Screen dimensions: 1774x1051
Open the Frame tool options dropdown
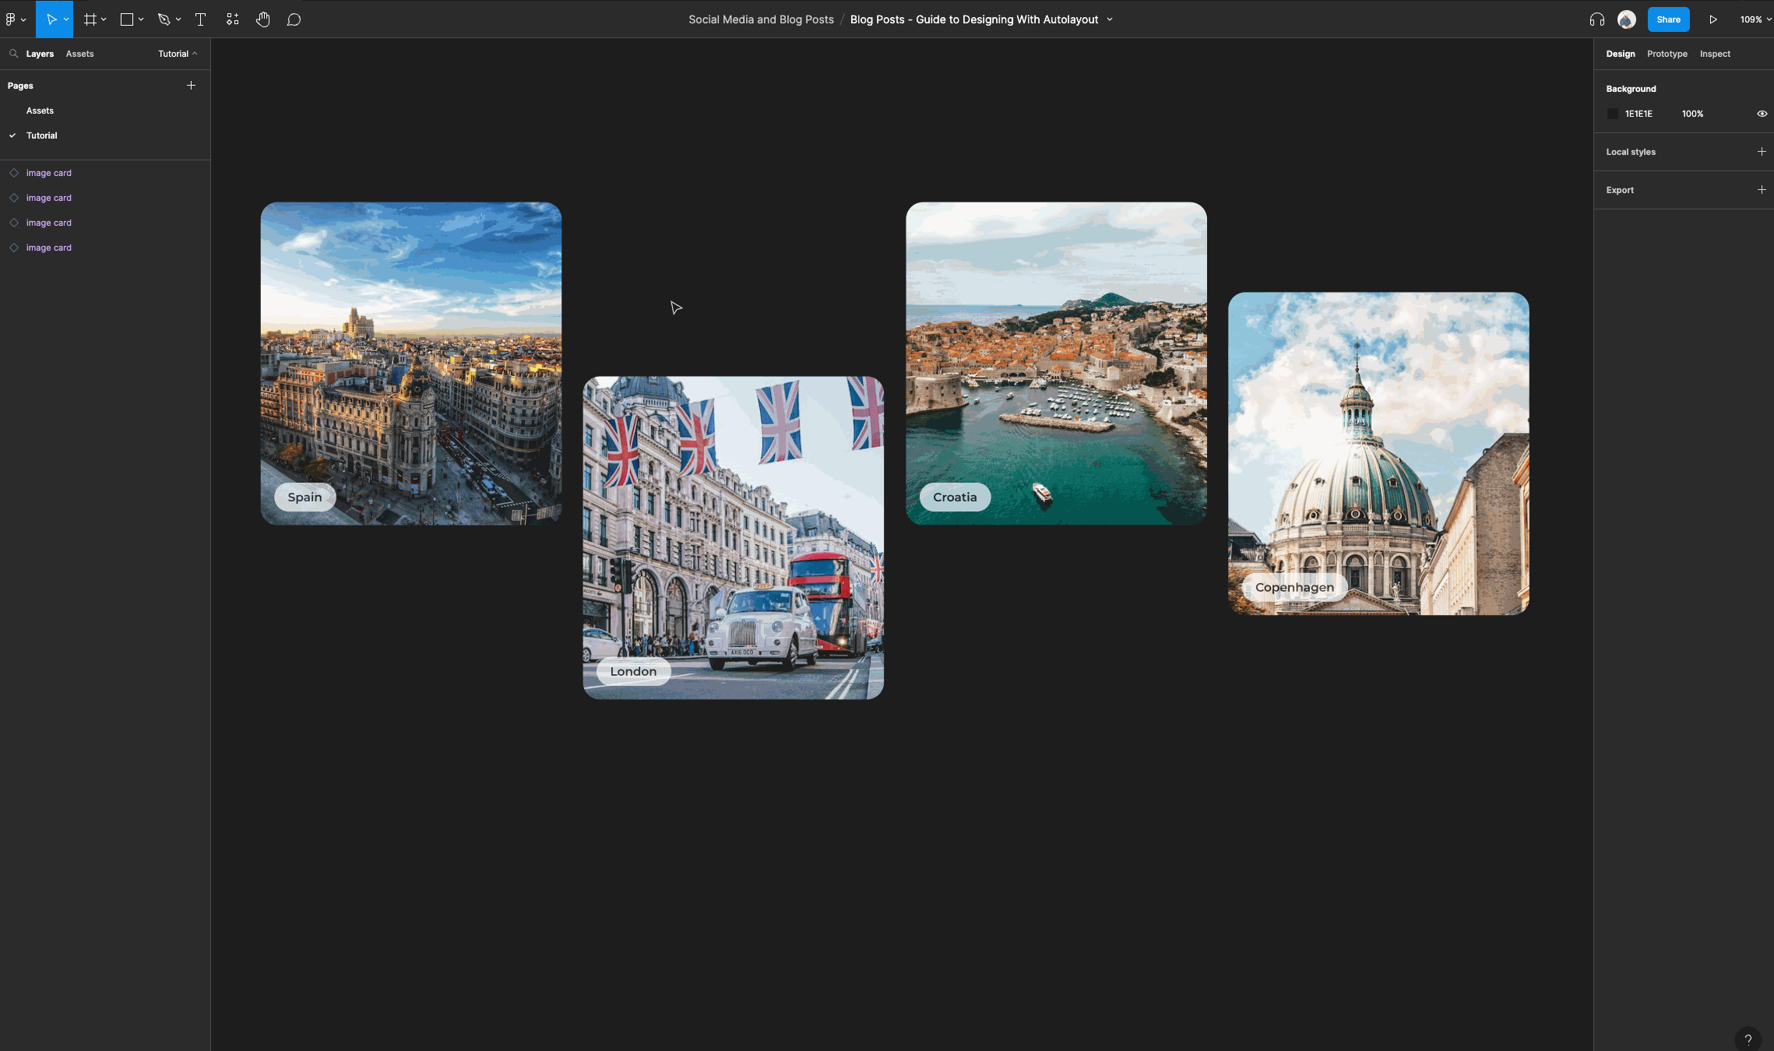[x=104, y=19]
